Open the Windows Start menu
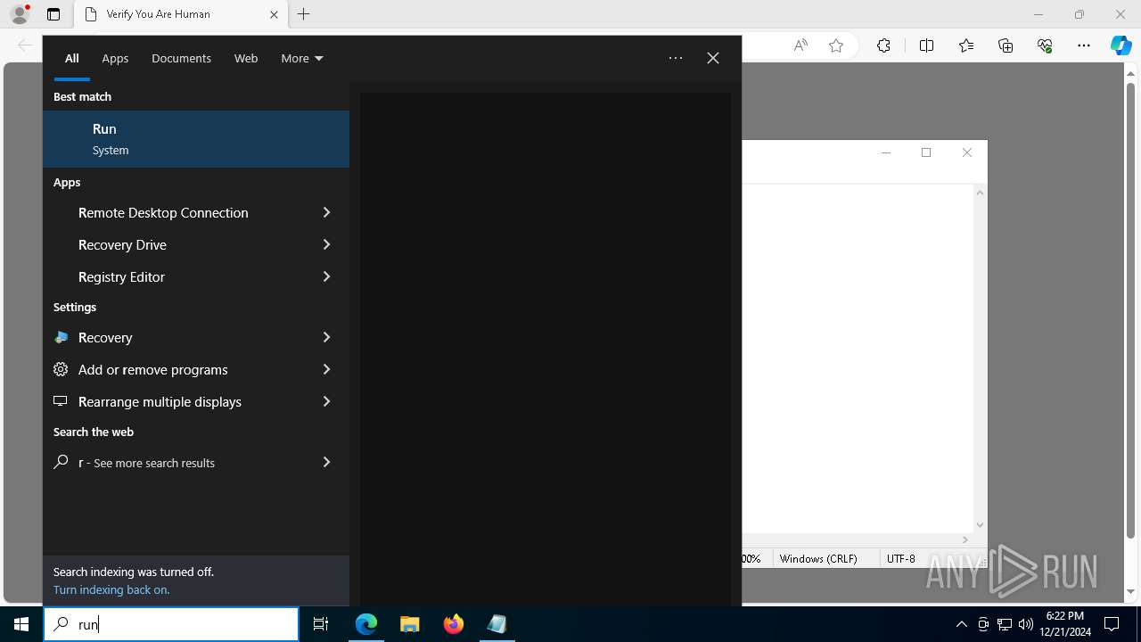The width and height of the screenshot is (1141, 642). (x=21, y=624)
